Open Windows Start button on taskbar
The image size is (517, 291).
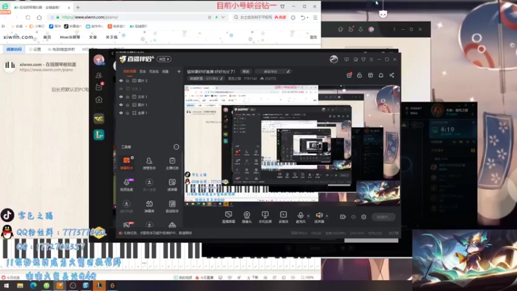pos(6,286)
